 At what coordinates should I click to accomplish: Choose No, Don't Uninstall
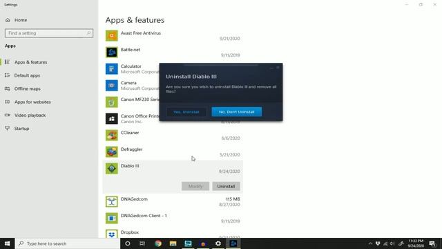[236, 112]
